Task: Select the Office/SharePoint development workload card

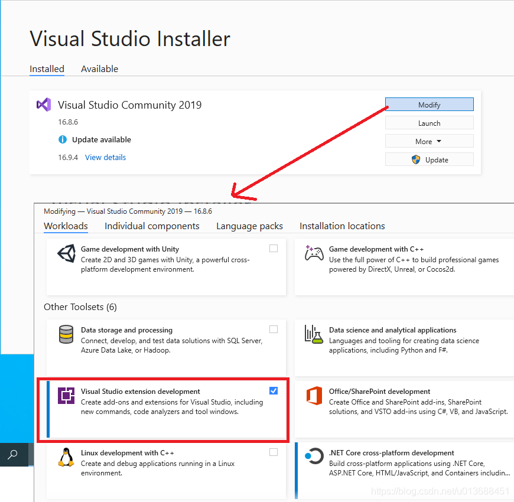Action: [404, 409]
